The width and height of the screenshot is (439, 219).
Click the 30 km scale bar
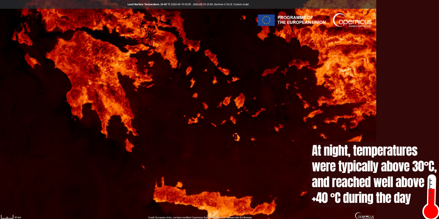[x=7, y=217]
